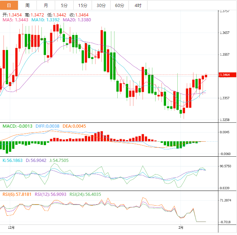Click the 收:1.3464 close value
Image resolution: width=237 pixels, height=235 pixels.
(79, 15)
